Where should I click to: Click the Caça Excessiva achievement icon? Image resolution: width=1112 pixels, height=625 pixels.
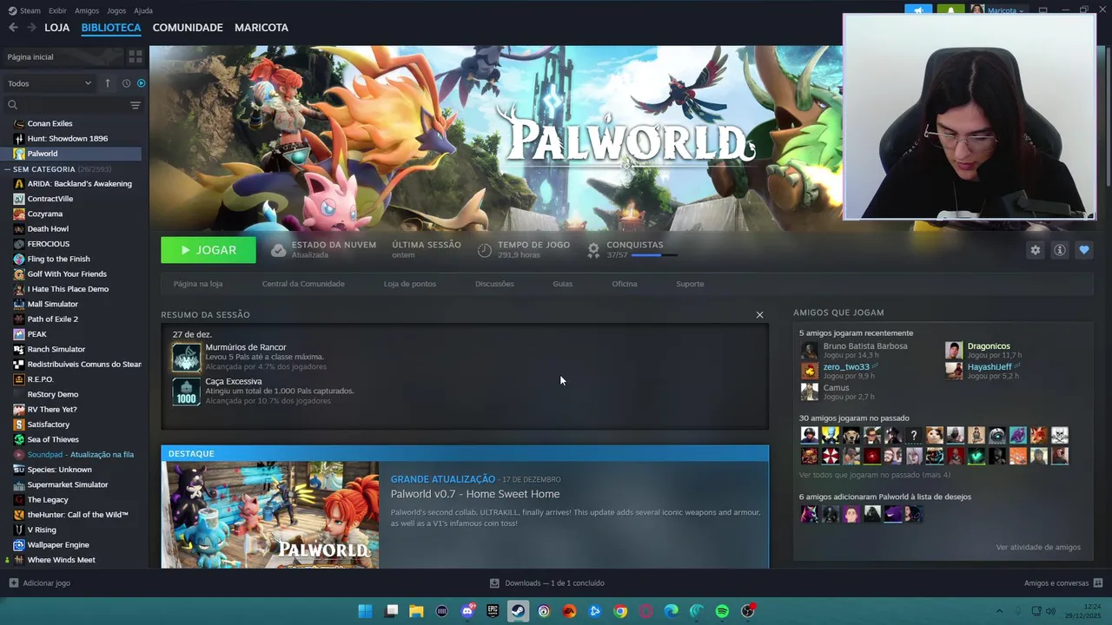[186, 391]
